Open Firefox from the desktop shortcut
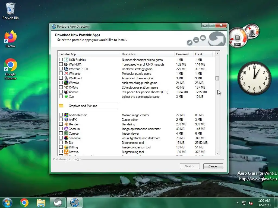The width and height of the screenshot is (278, 208). click(11, 39)
